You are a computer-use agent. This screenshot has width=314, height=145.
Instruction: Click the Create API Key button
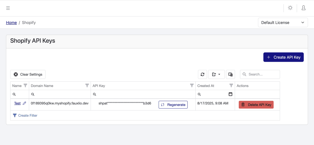tap(283, 57)
